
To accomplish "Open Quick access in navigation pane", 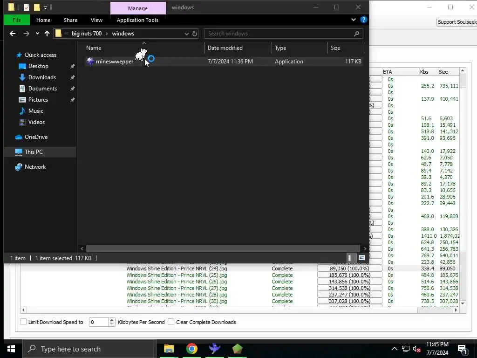I will point(40,55).
